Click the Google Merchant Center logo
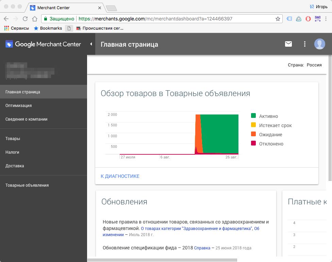The image size is (332, 262). [x=43, y=44]
